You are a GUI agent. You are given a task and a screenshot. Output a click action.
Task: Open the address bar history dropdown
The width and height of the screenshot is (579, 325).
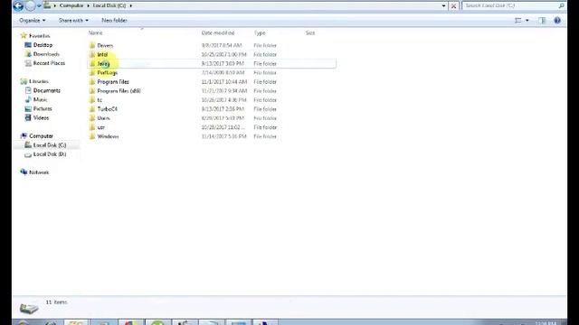click(x=443, y=6)
